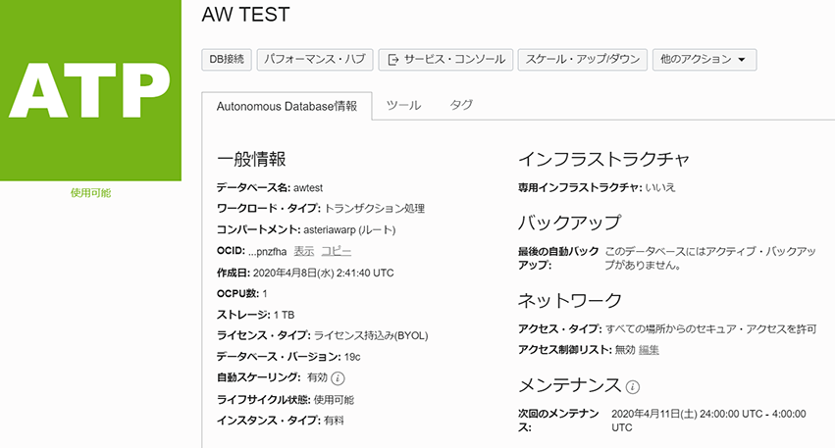This screenshot has height=448, width=835.
Task: Click the 使用可能 status under ATP logo
Action: [x=90, y=193]
